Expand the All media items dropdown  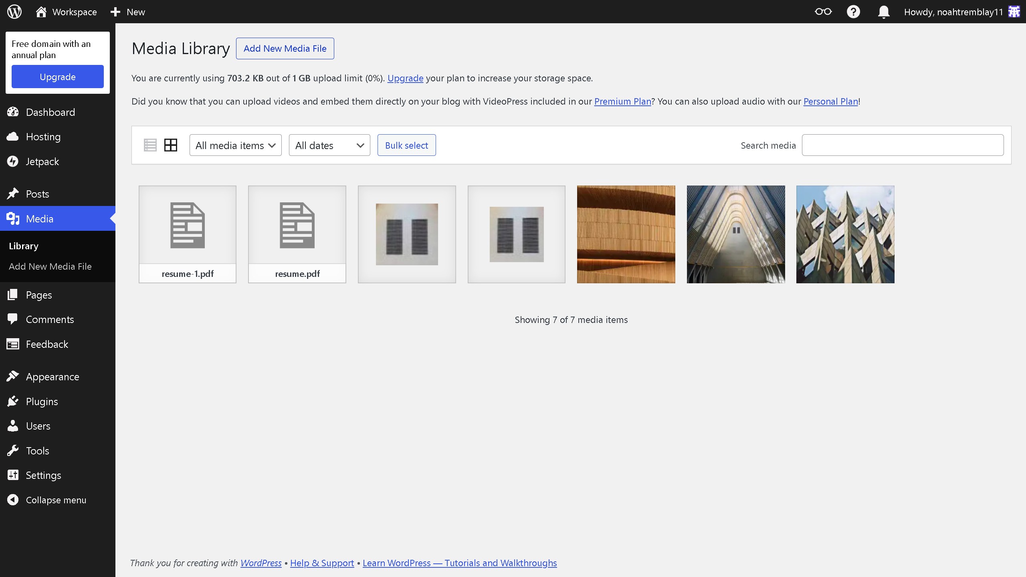(x=235, y=145)
